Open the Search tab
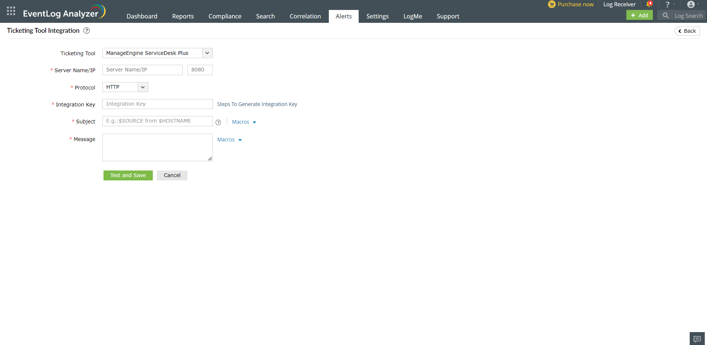 (x=265, y=16)
